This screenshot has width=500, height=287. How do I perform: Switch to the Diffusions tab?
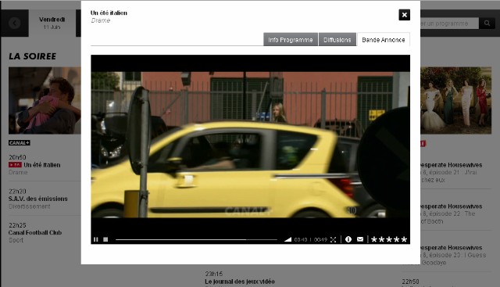click(x=337, y=40)
